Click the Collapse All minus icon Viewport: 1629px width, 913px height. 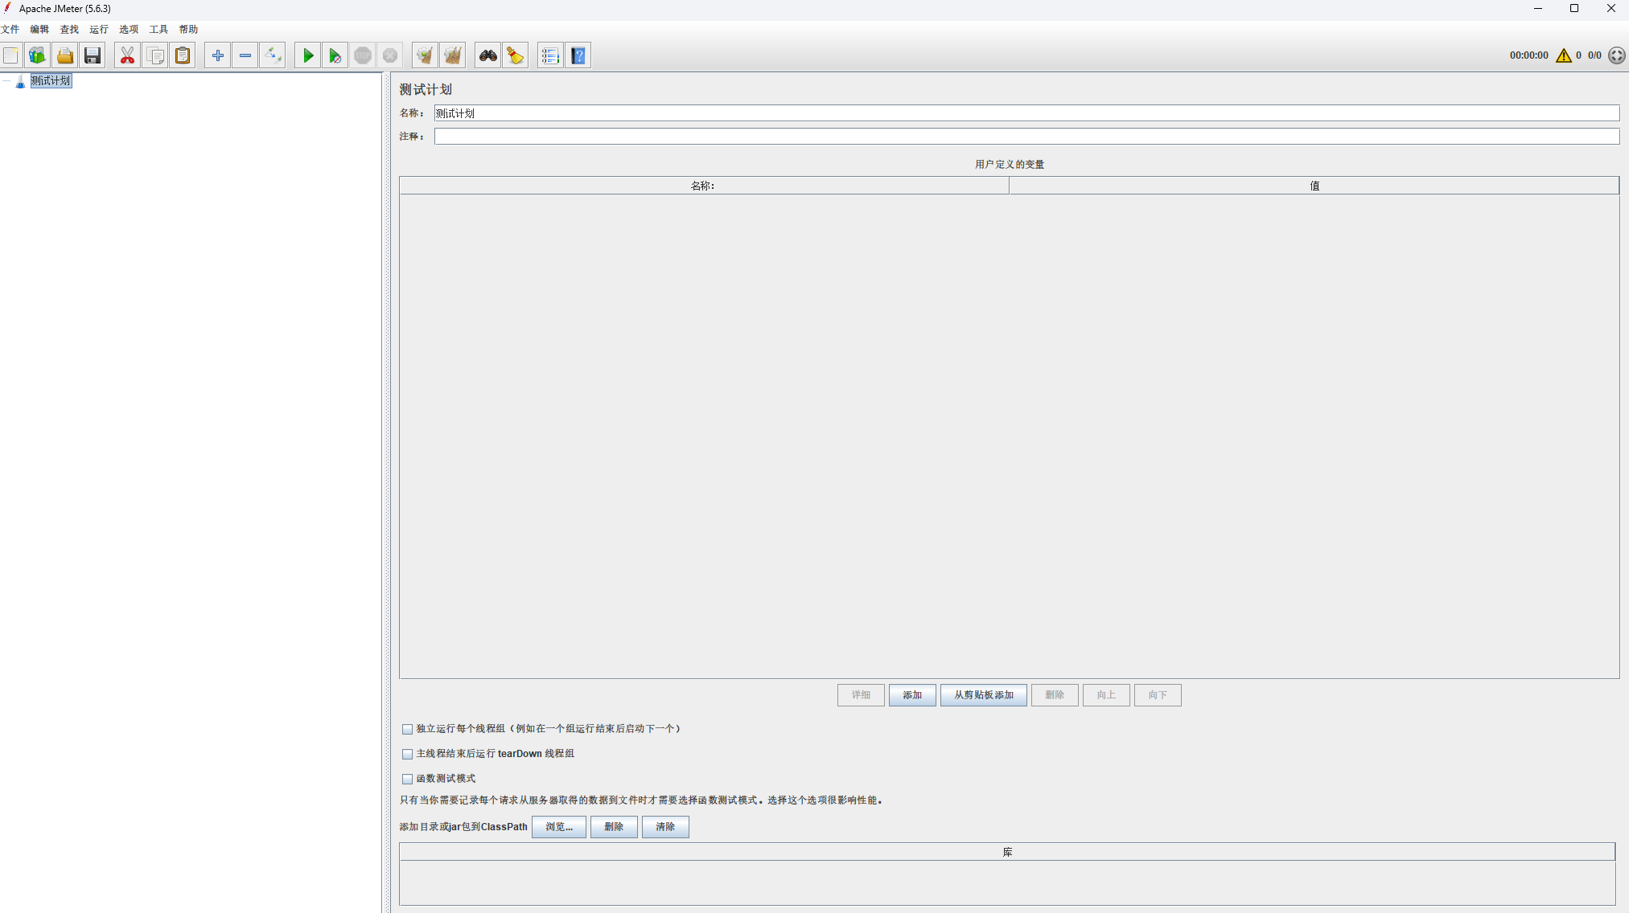coord(245,55)
